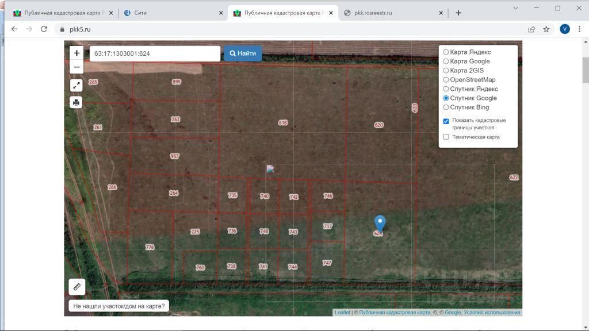Image resolution: width=589 pixels, height=331 pixels.
Task: Select parcel label 744 on map
Action: coord(293,267)
